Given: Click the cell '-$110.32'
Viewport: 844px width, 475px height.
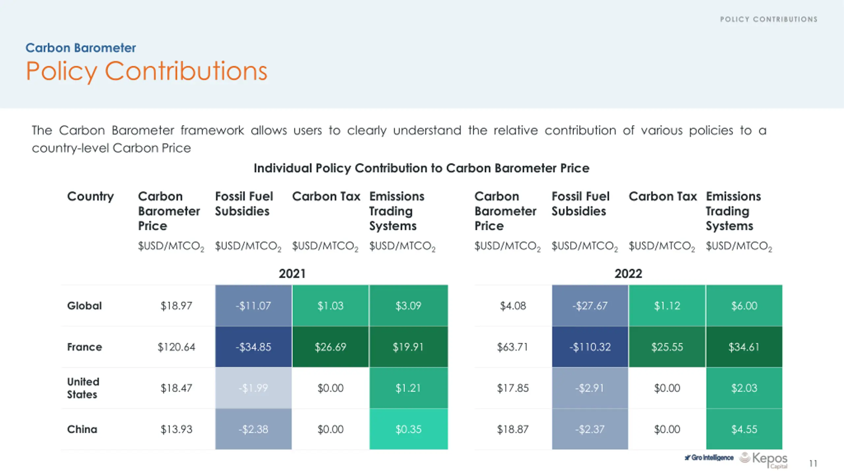Looking at the screenshot, I should coord(590,347).
